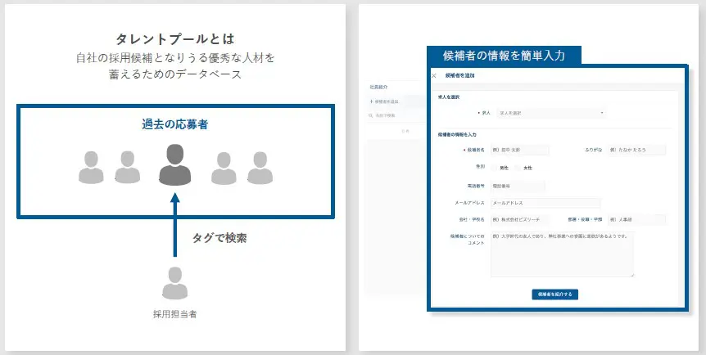Click the 採用担当者 recruiter person icon
The image size is (706, 355).
click(x=174, y=284)
